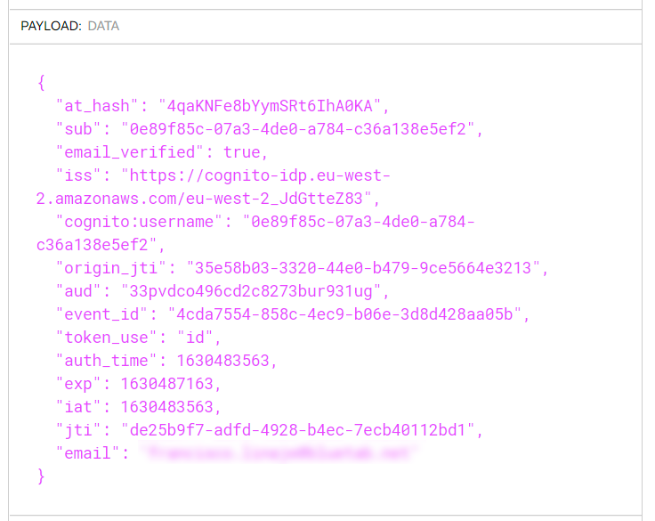
Task: Click the origin_jti value 35e58b03-3320
Action: click(362, 268)
